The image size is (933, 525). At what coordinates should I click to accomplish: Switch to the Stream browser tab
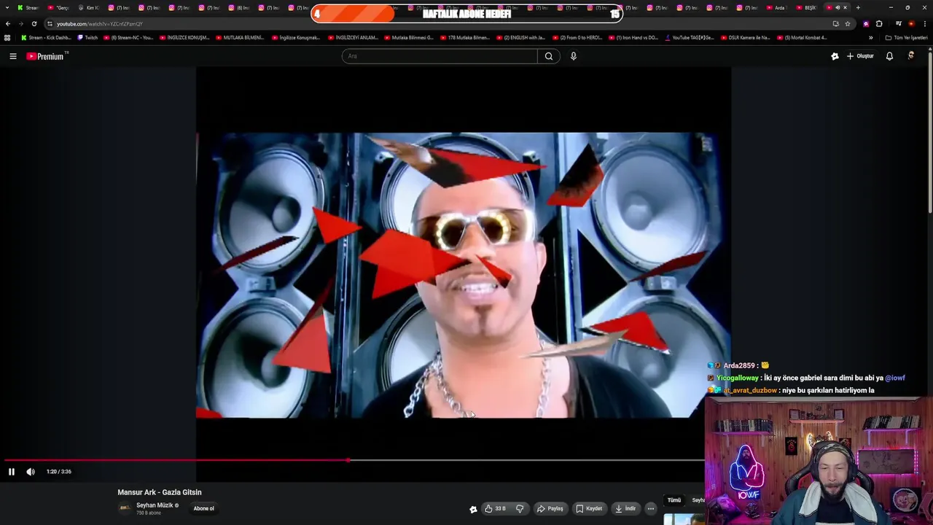(28, 7)
